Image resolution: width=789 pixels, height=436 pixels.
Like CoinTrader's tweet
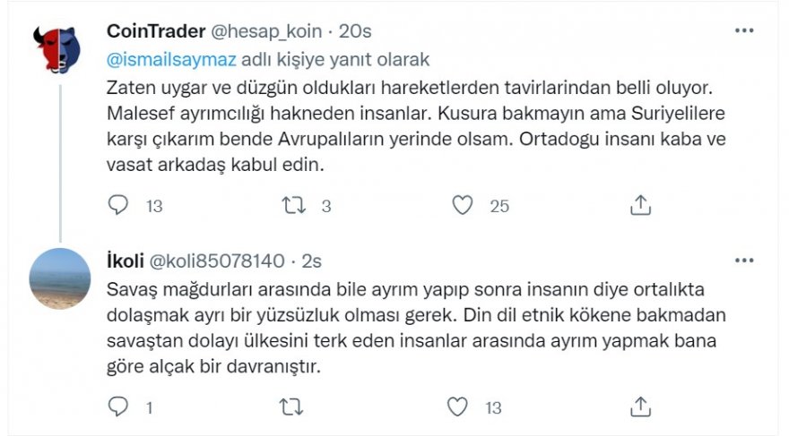point(462,206)
